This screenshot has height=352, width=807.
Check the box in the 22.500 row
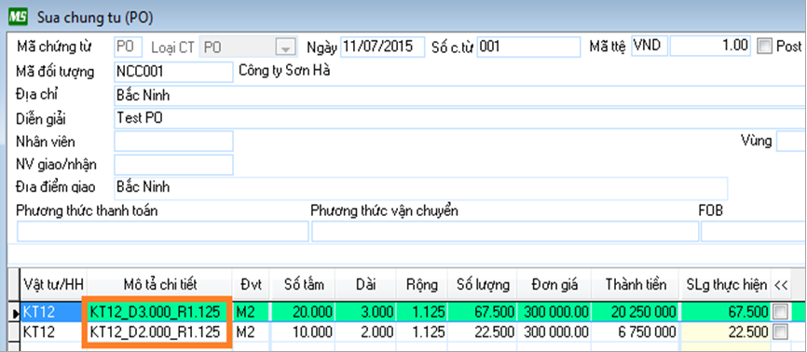781,332
